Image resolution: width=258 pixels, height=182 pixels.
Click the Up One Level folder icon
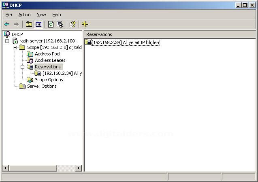coord(29,24)
